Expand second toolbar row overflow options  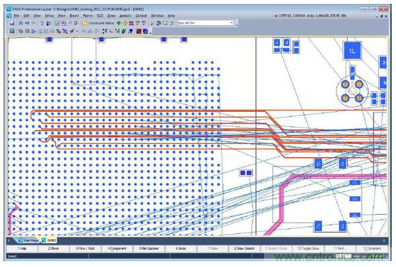point(150,31)
